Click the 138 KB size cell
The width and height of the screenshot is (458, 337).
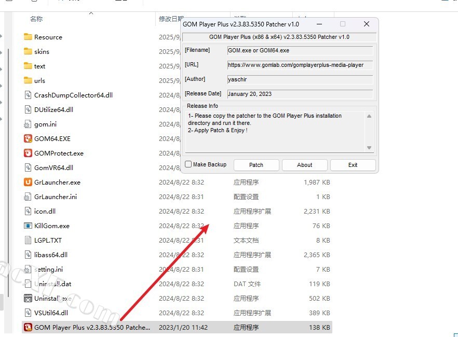coord(319,327)
